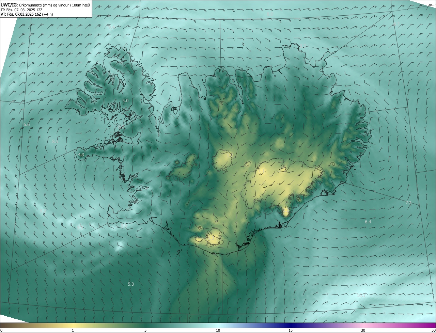Click the colorbar tick label '1'
This screenshot has height=333, width=436.
point(73,330)
